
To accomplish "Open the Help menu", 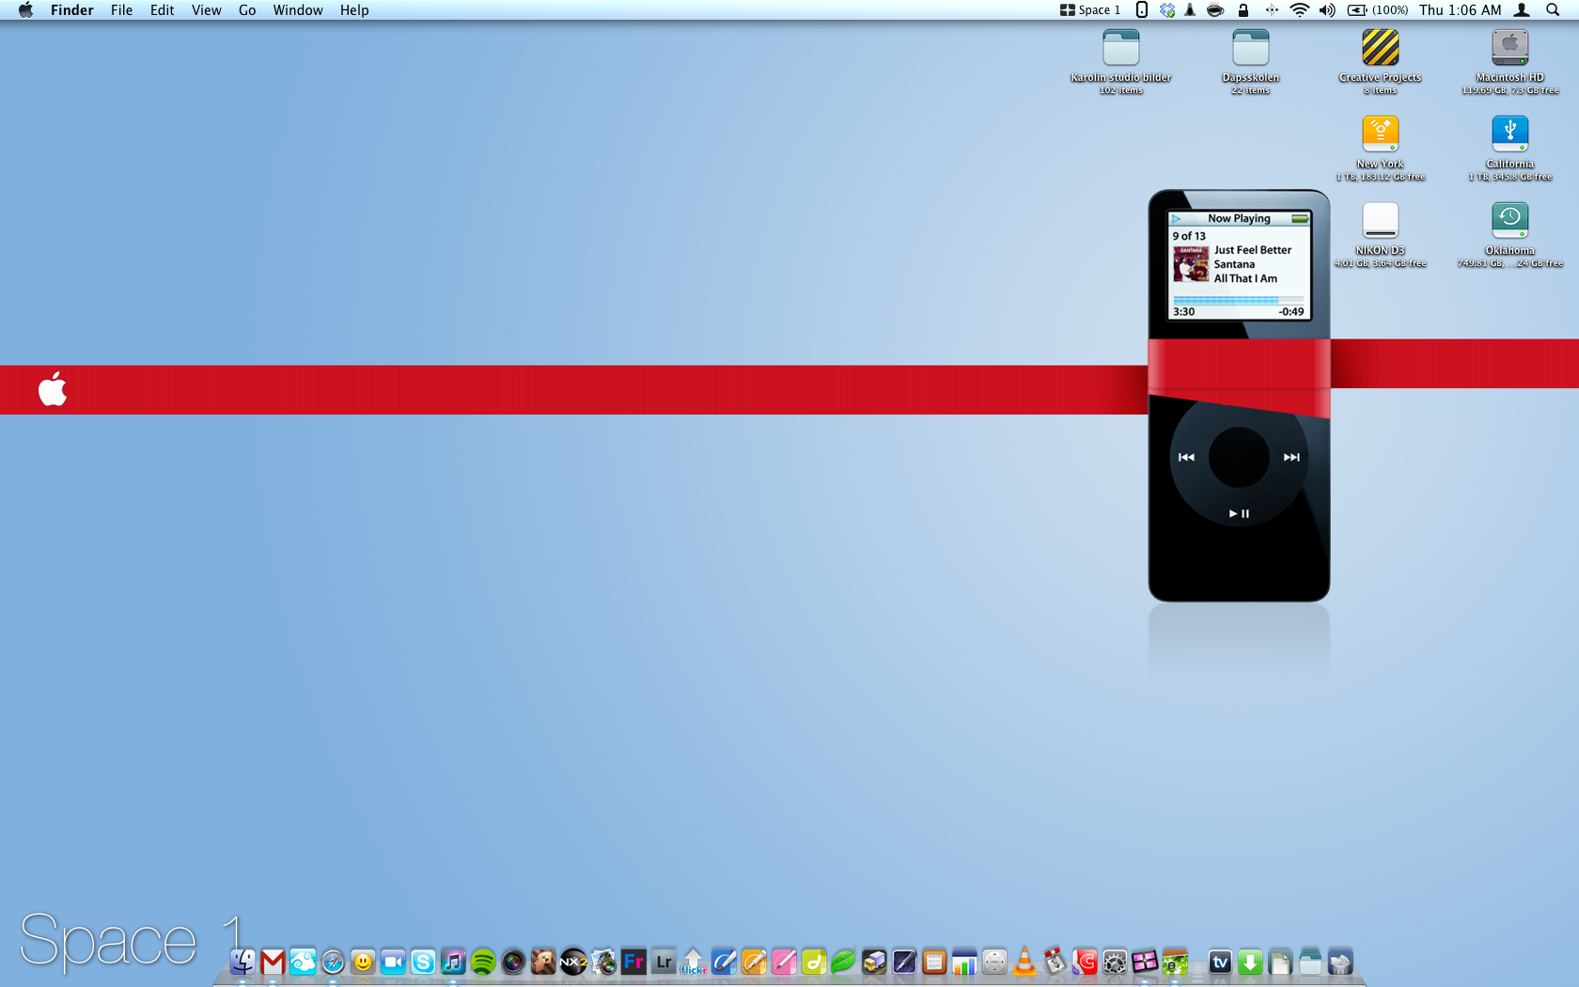I will 354,10.
